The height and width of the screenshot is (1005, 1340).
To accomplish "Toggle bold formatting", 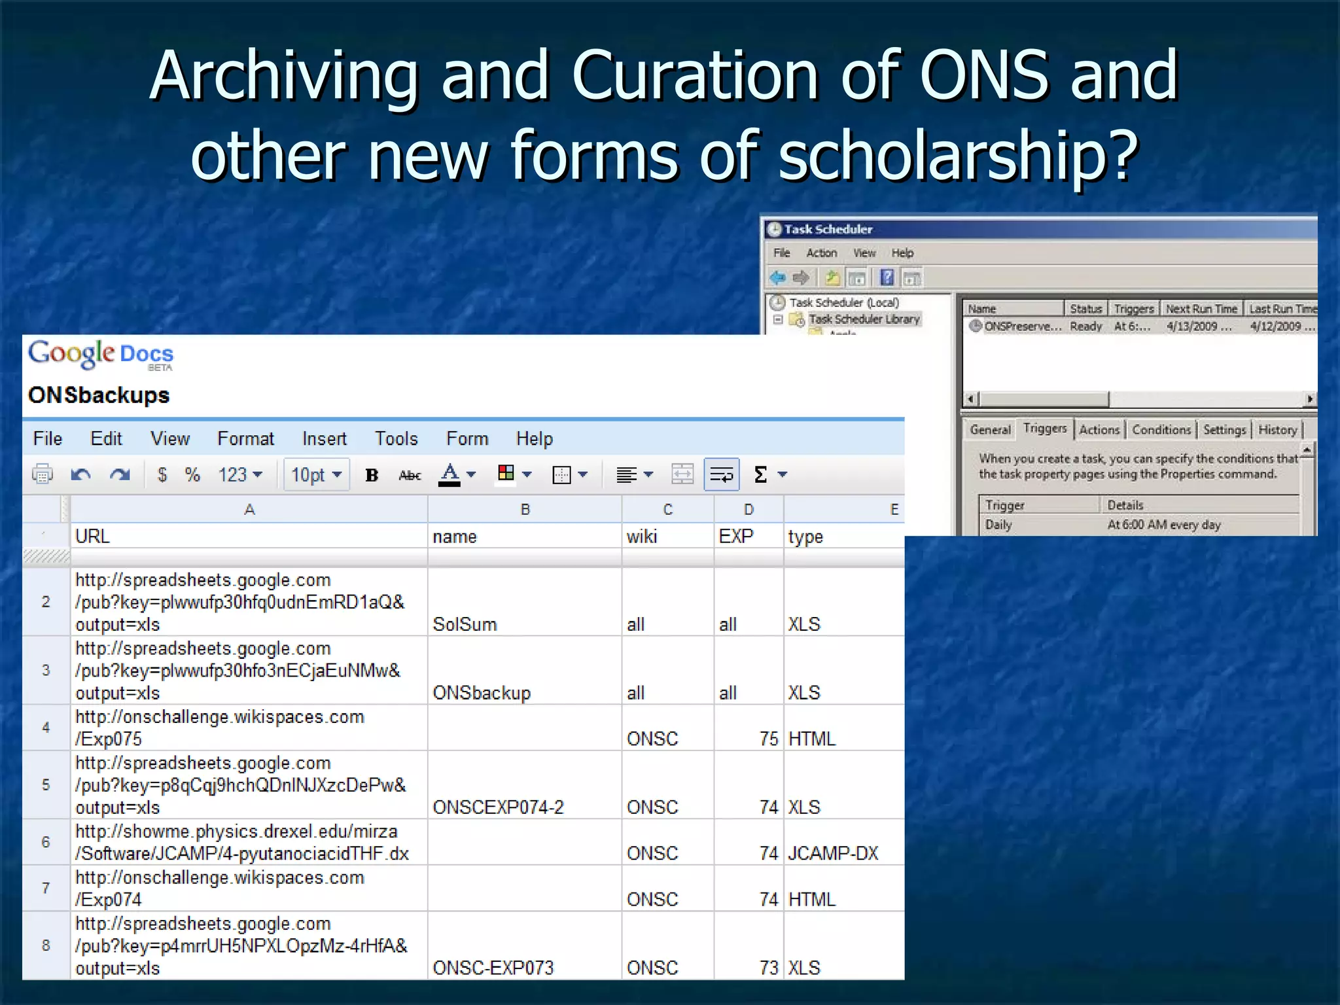I will click(372, 475).
